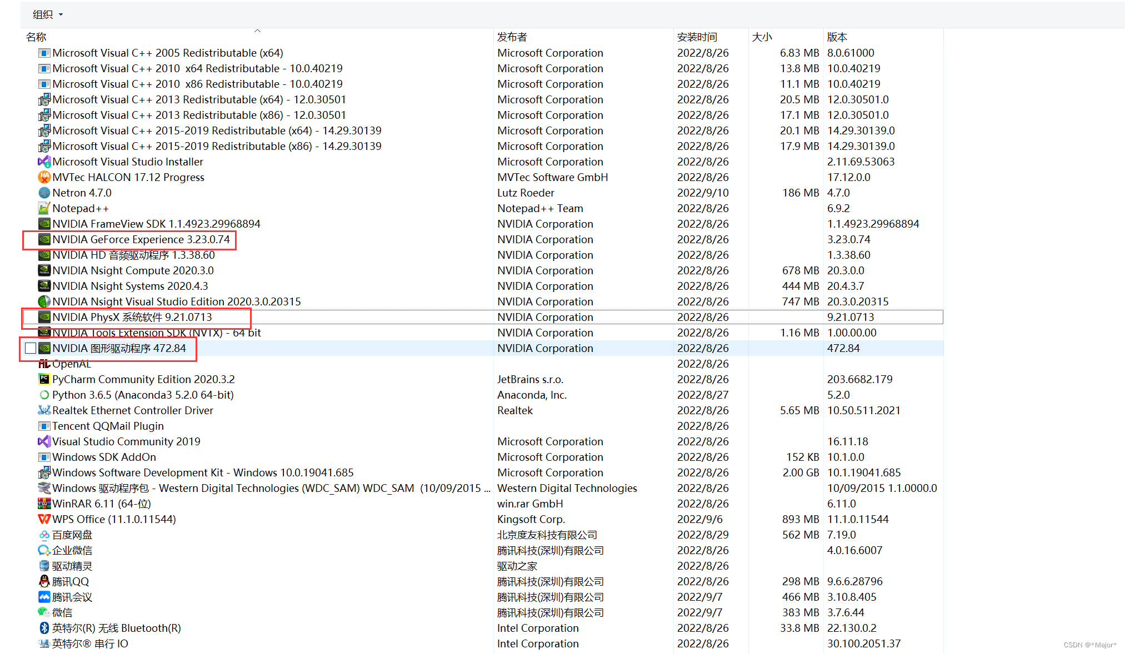Click version 2.11.69.53063
Screen dimensions: 1125x654
(x=861, y=162)
